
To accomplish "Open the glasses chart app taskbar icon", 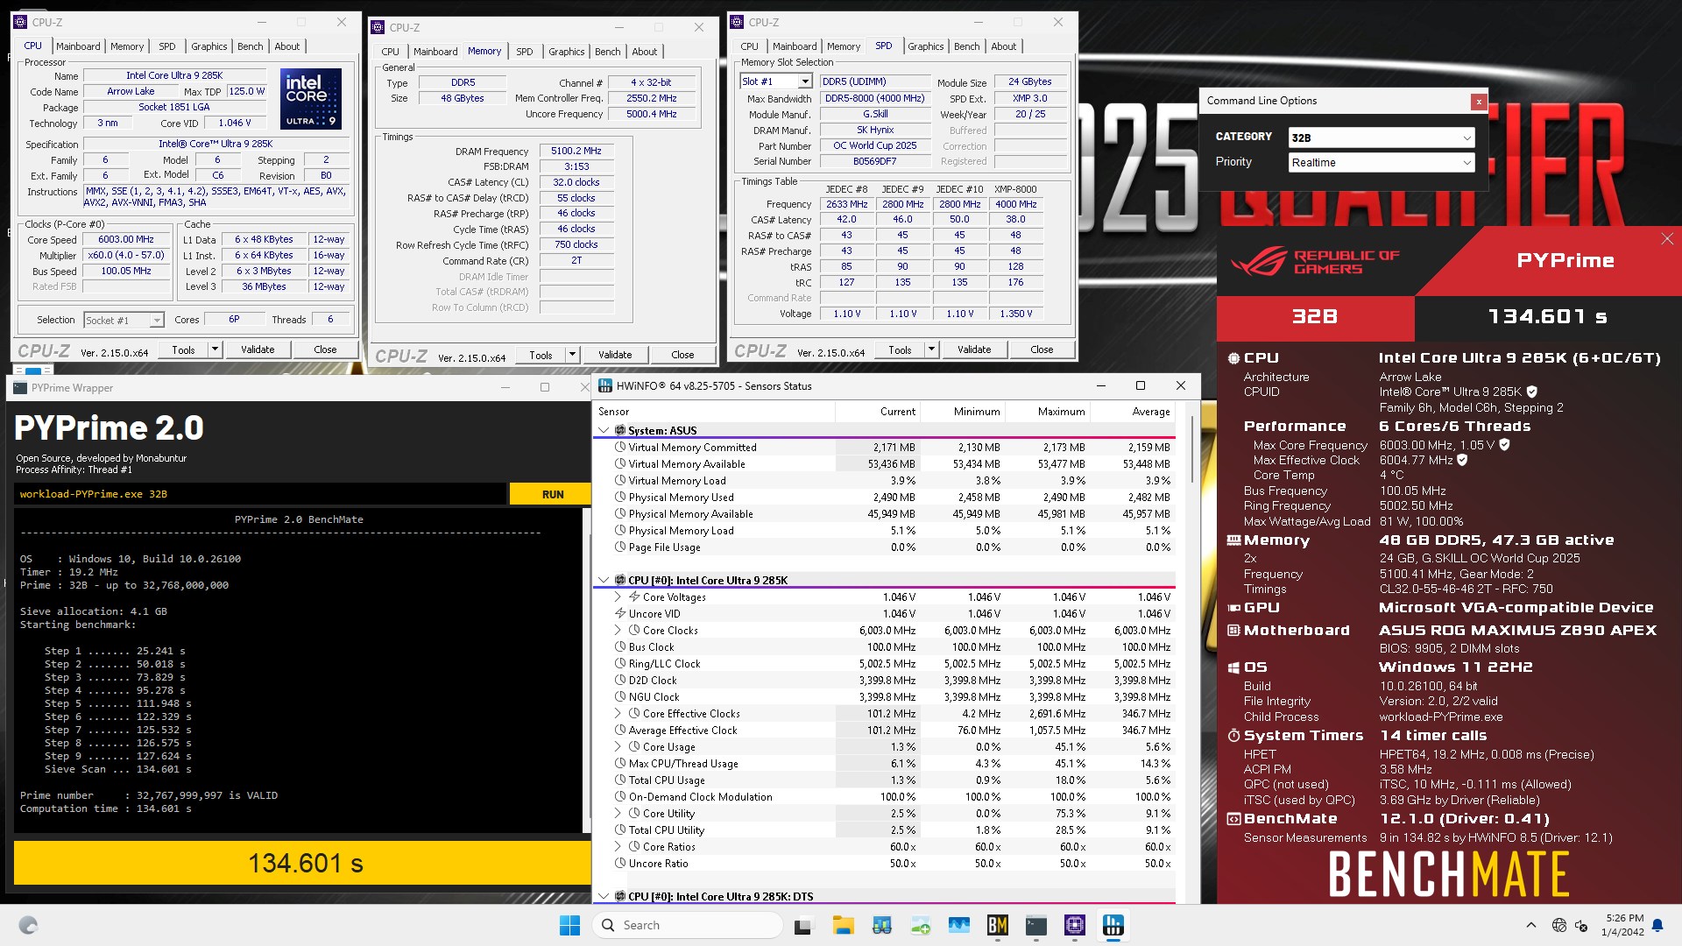I will coord(881,925).
